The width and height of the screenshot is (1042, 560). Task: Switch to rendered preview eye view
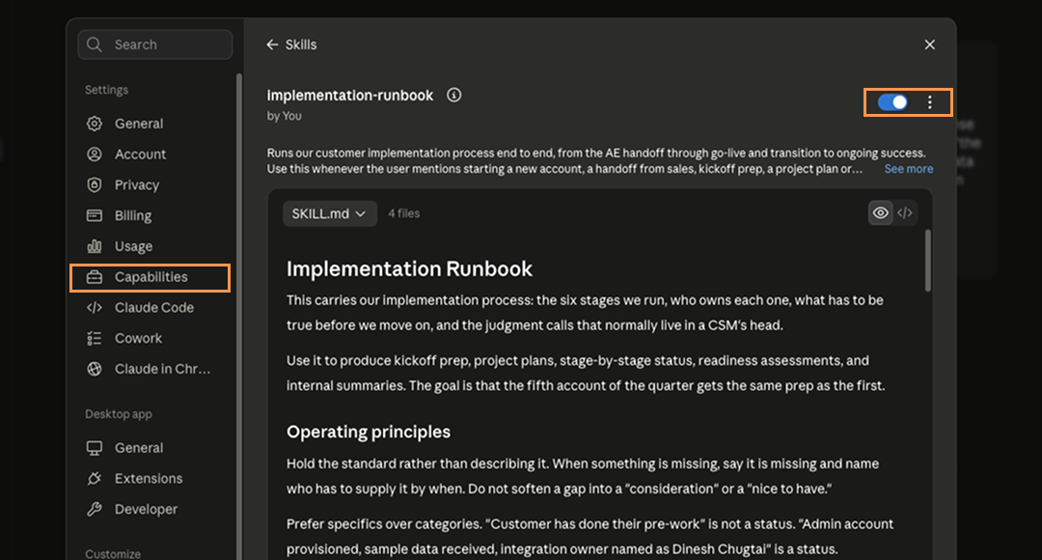881,212
